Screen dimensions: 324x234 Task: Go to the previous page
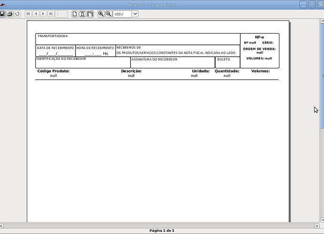(x=36, y=14)
